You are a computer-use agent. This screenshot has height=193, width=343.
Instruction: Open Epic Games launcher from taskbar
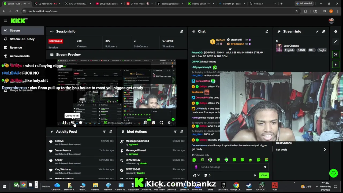(223, 187)
